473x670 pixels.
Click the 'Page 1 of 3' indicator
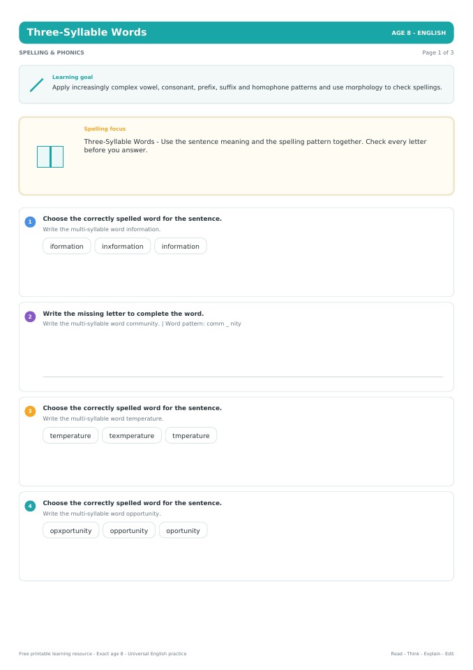[438, 52]
